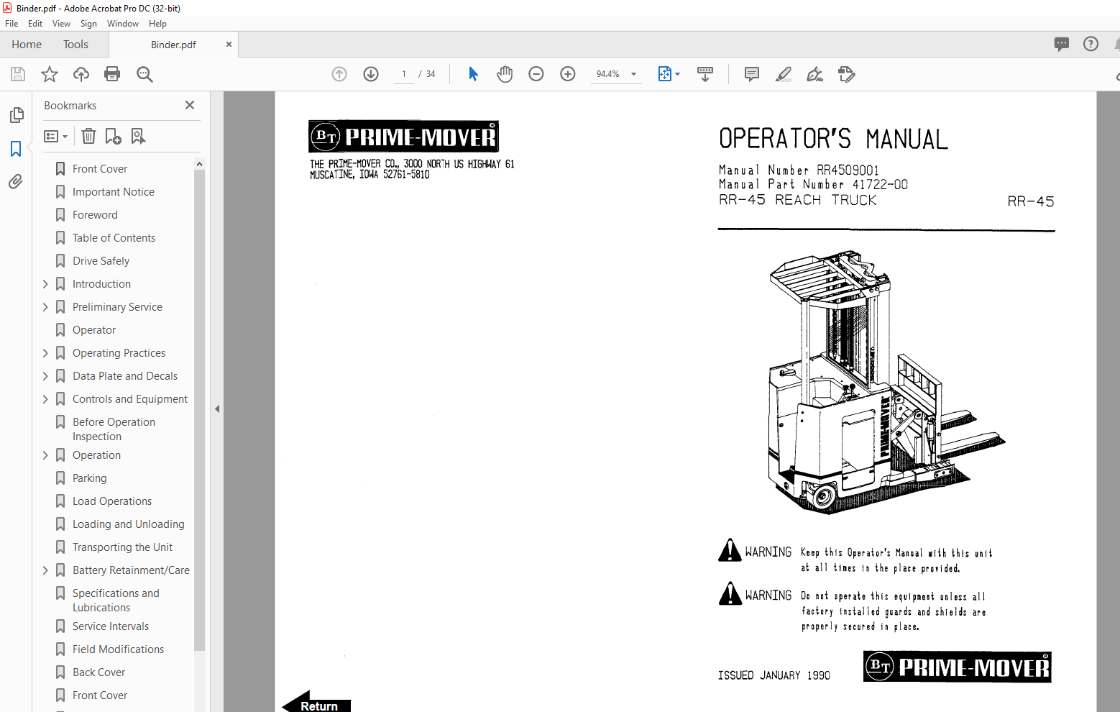Expand the Battery Retainment/Care bookmark

45,570
